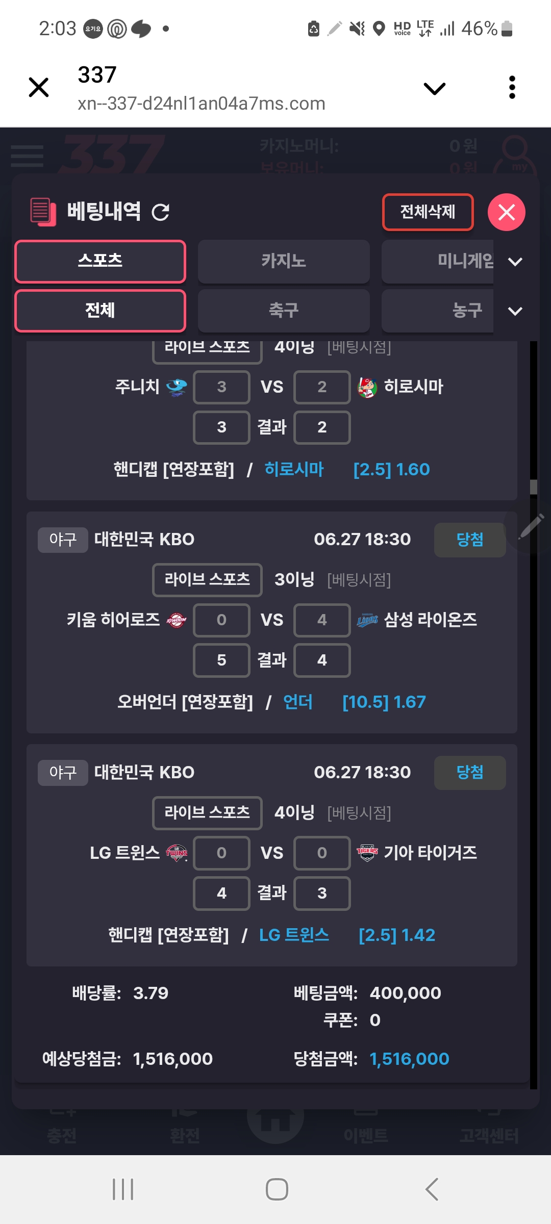Tap the LG 트윈스 team logo

pos(177,853)
